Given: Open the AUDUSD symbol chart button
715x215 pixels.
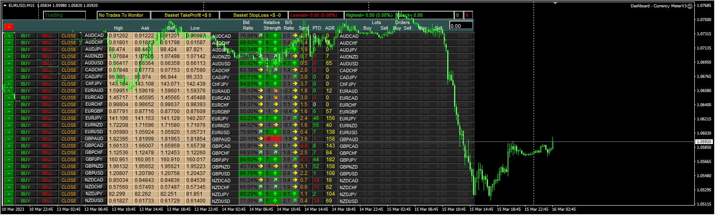Looking at the screenshot, I should [94, 63].
